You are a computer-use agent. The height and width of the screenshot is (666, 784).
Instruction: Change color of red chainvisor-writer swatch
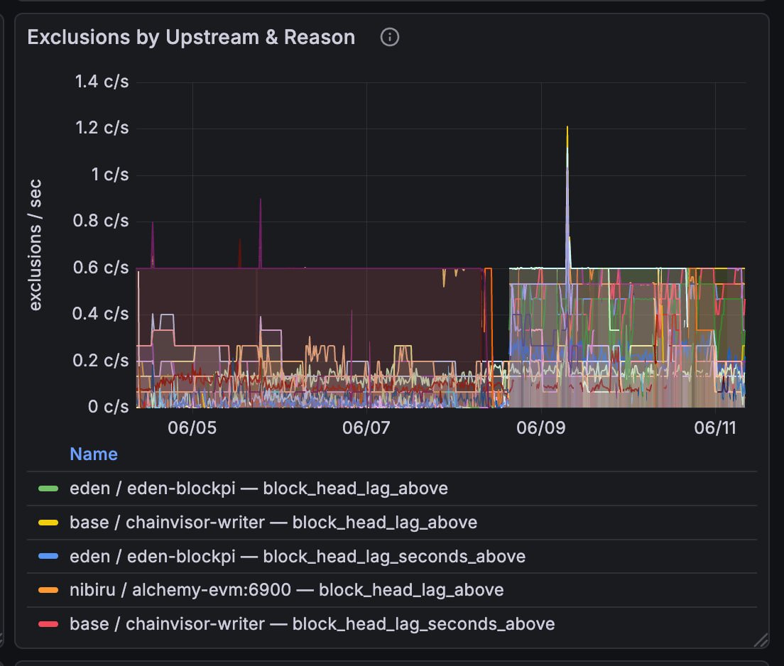(48, 624)
